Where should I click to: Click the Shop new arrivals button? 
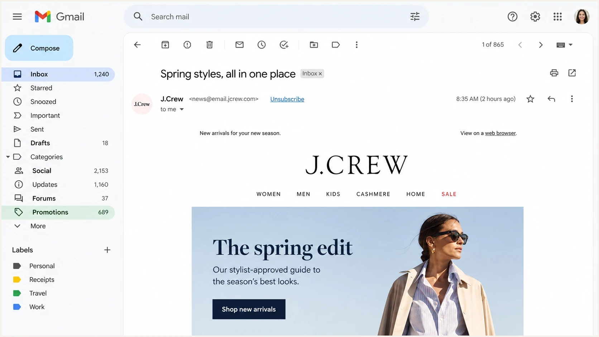pyautogui.click(x=249, y=309)
